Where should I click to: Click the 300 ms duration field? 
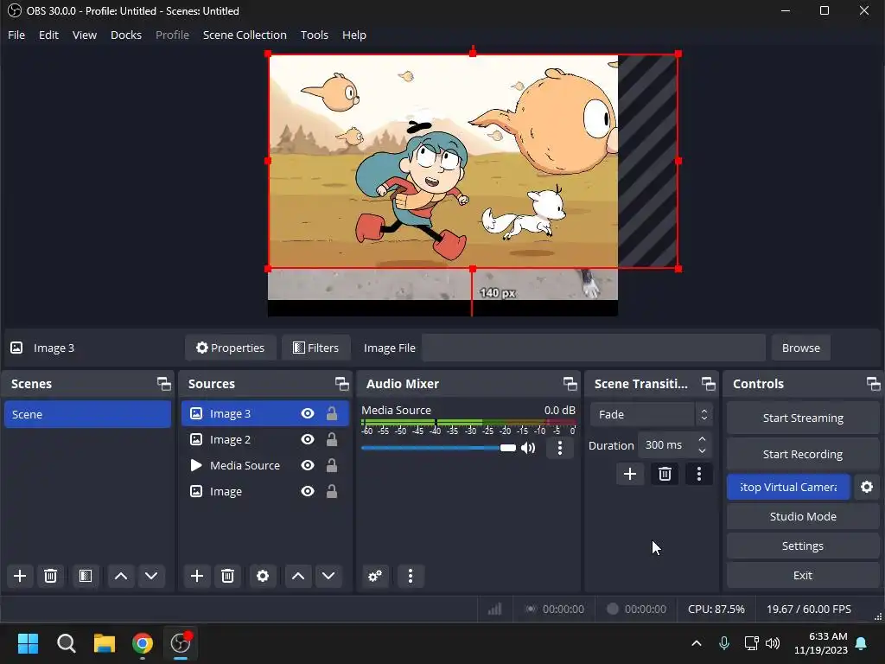668,445
